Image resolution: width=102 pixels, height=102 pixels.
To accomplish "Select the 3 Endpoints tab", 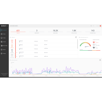I will (37, 31).
